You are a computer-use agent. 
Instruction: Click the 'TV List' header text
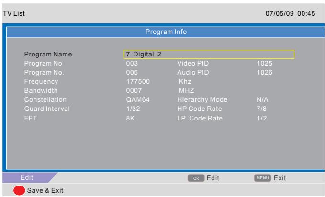coord(14,14)
